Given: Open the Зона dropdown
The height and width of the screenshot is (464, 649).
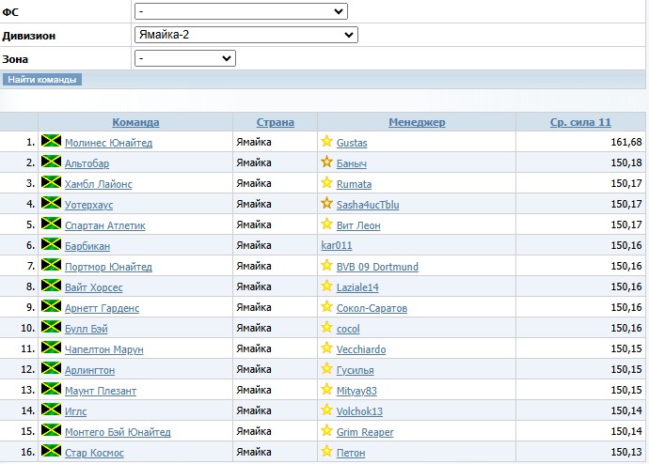Looking at the screenshot, I should coord(185,58).
